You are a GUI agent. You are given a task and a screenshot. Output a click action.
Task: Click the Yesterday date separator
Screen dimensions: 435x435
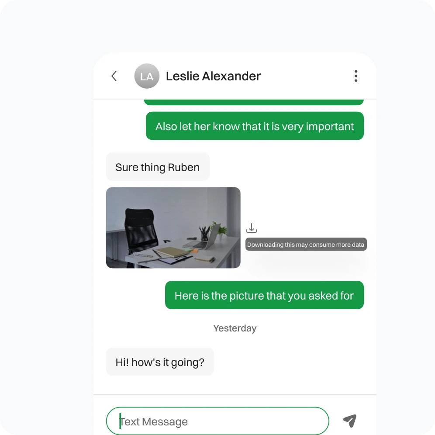[235, 328]
